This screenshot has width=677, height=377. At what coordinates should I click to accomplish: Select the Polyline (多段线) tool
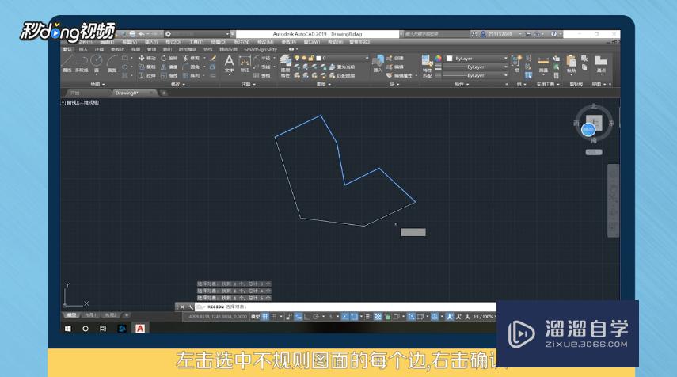[82, 63]
